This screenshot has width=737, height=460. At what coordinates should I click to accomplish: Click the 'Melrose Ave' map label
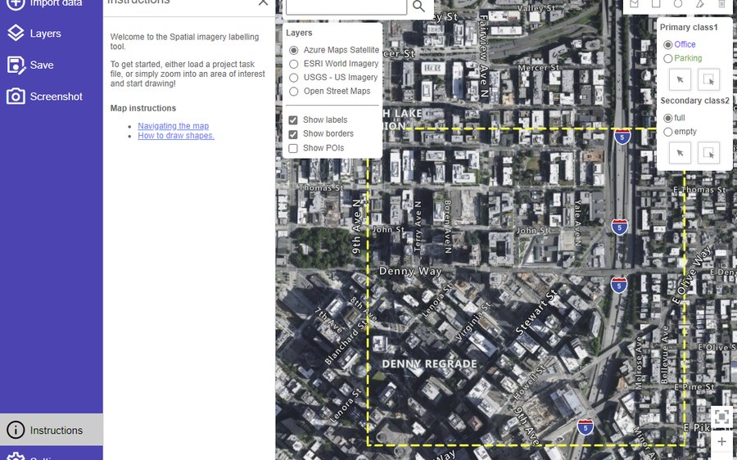tap(638, 363)
